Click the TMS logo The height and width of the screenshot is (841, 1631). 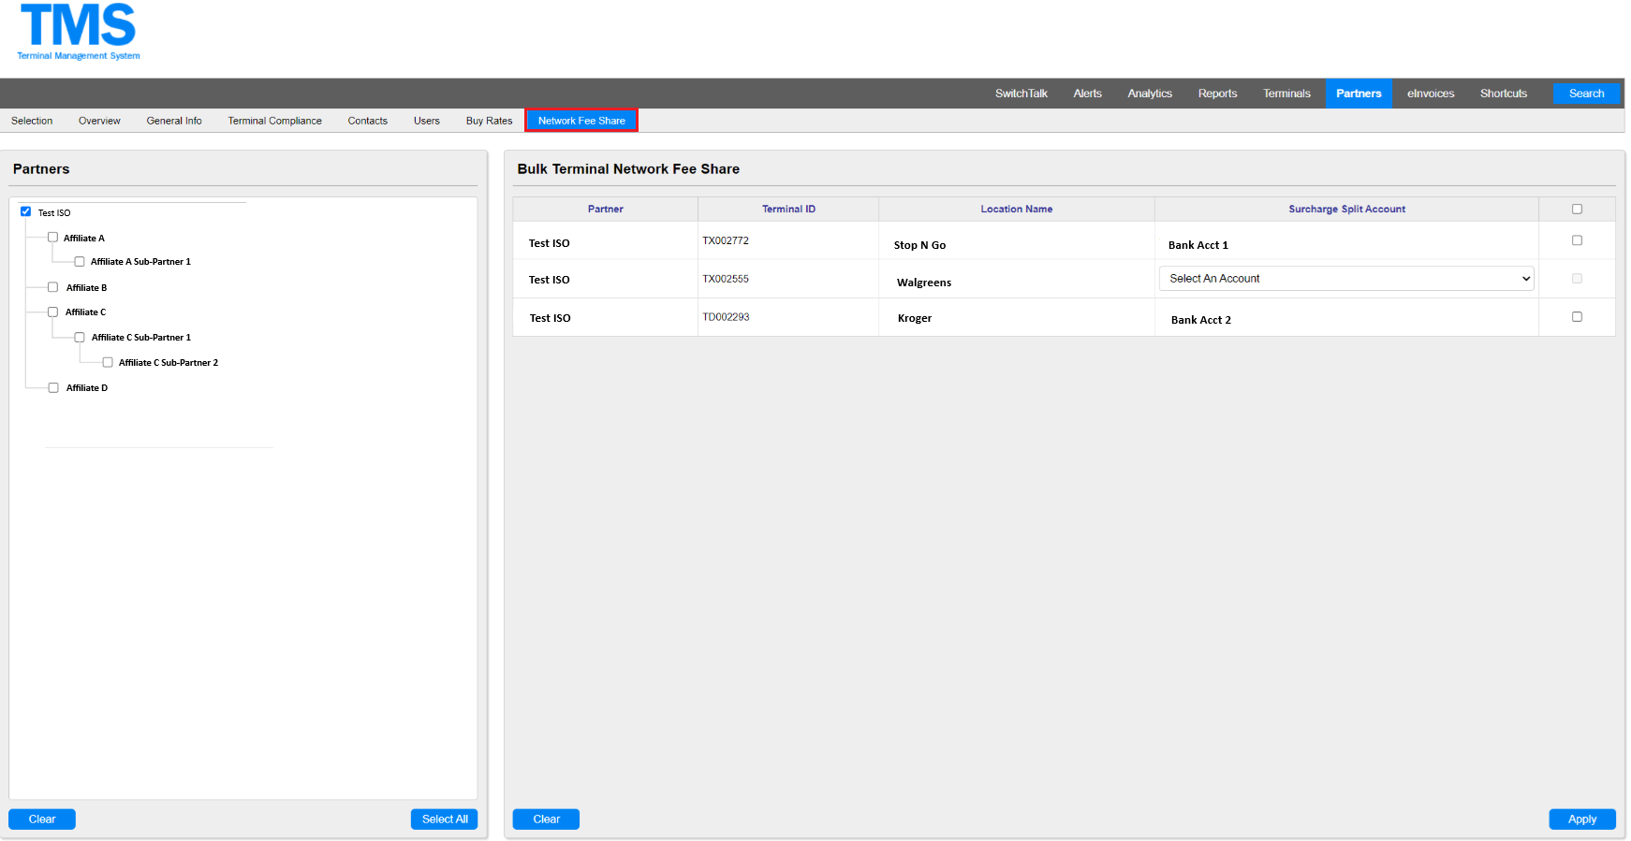79,32
